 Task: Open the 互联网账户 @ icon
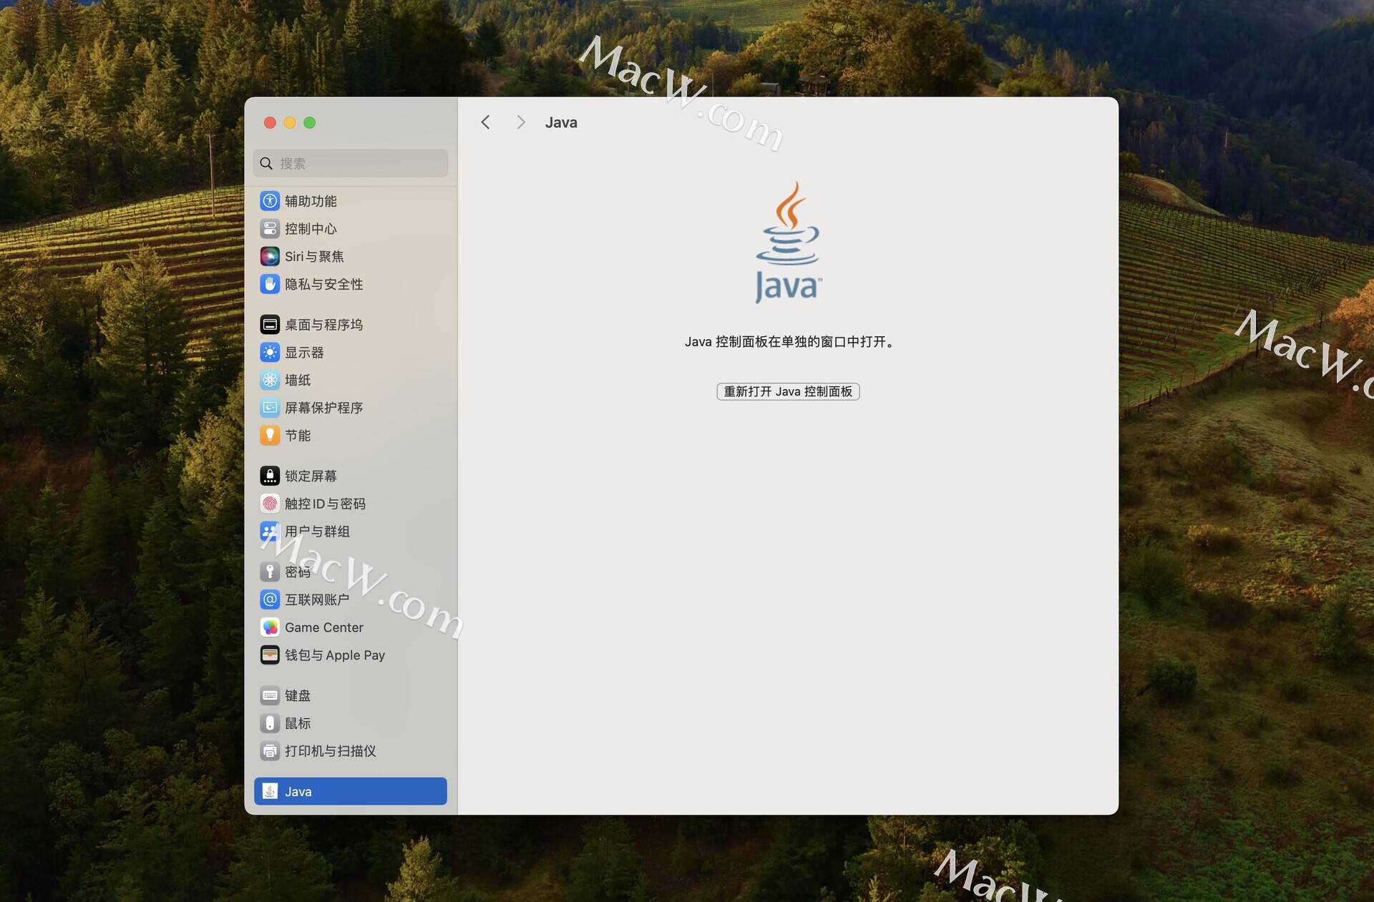[x=270, y=599]
